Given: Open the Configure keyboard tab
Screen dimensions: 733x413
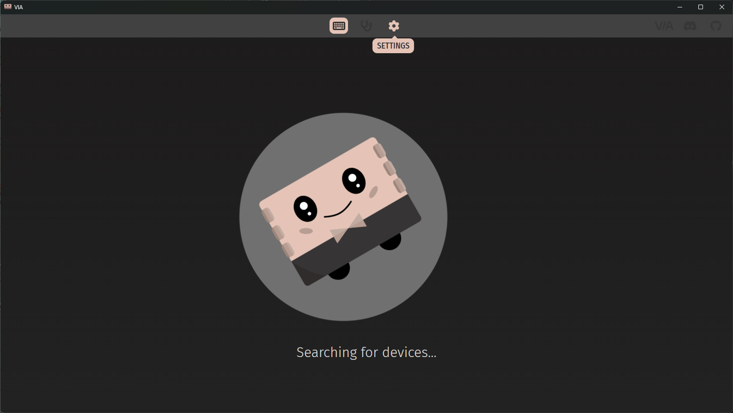Looking at the screenshot, I should tap(339, 26).
